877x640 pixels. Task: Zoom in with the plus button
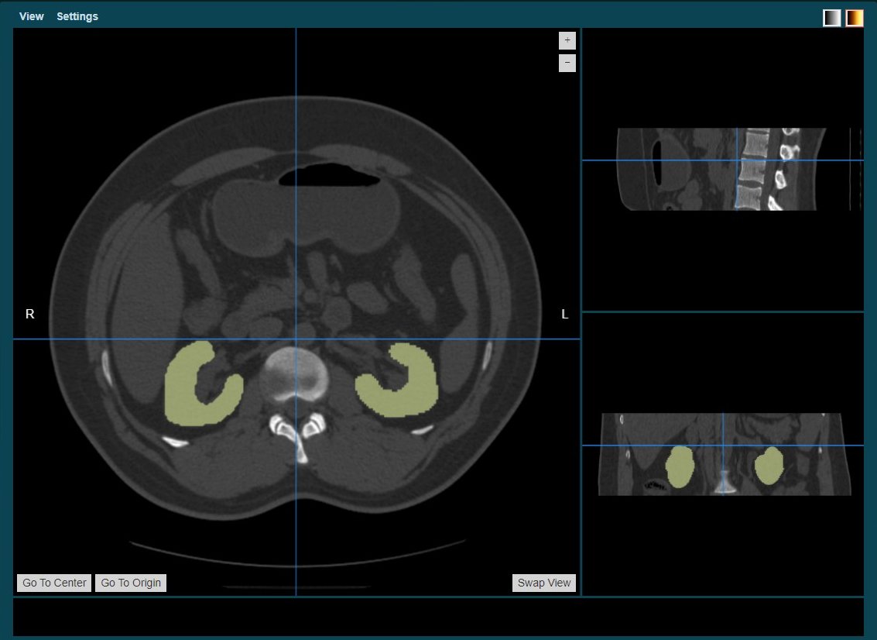[567, 40]
